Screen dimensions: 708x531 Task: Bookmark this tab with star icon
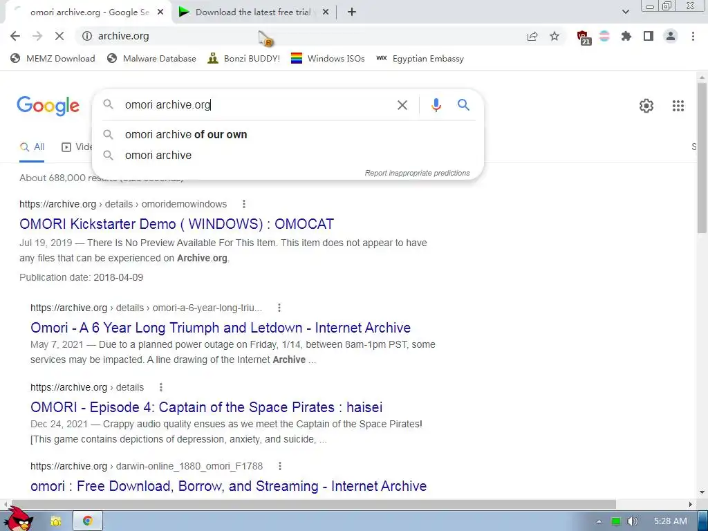click(x=555, y=36)
